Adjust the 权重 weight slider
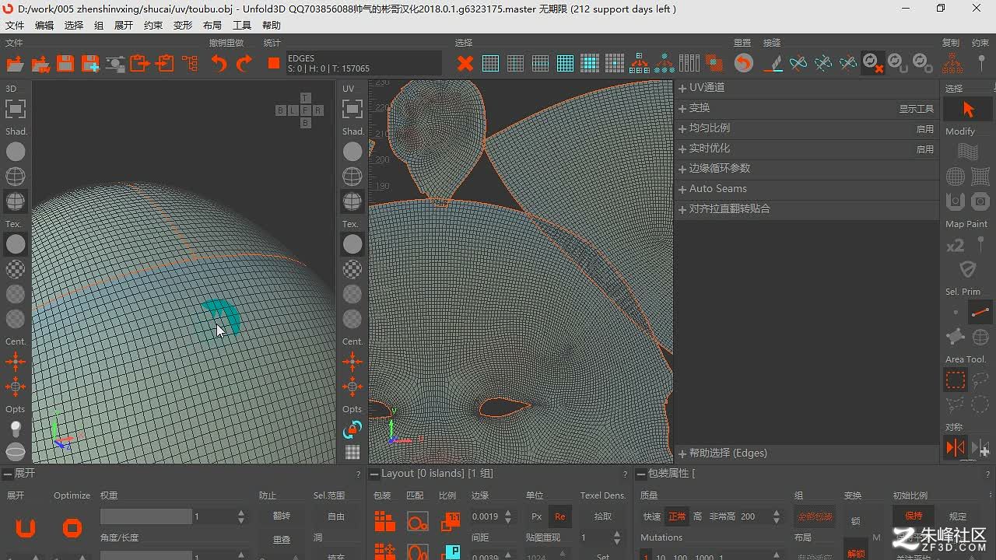The image size is (996, 560). click(x=146, y=516)
